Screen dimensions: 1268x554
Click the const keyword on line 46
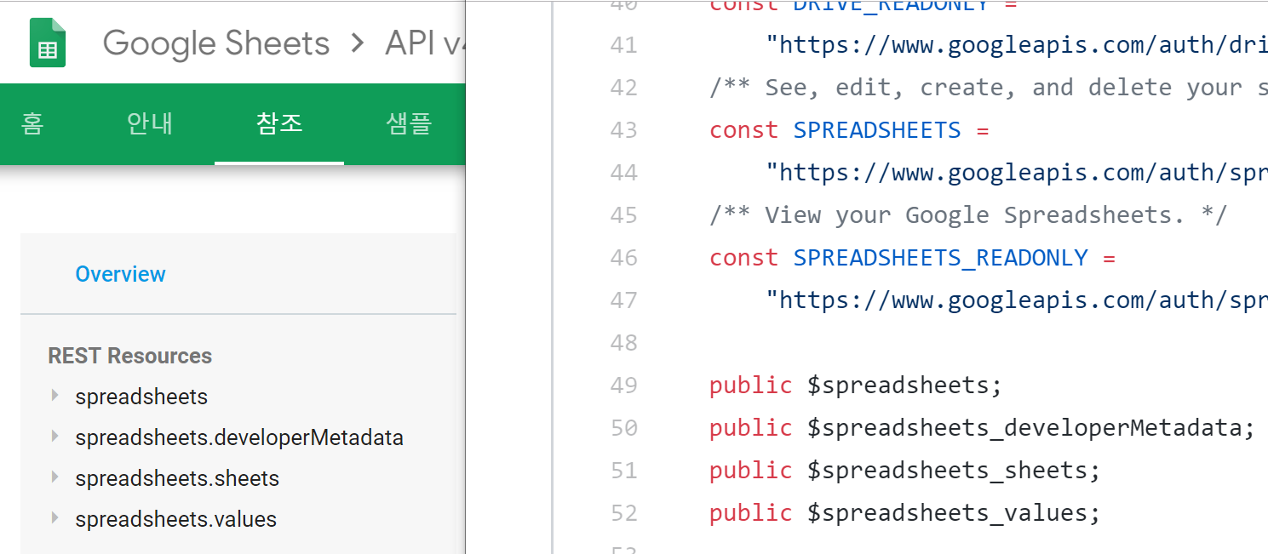click(x=743, y=258)
